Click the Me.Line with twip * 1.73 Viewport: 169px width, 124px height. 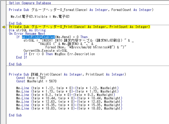(67, 92)
